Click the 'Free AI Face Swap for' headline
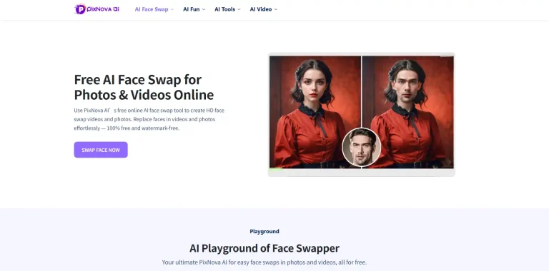The height and width of the screenshot is (271, 549). click(x=137, y=80)
